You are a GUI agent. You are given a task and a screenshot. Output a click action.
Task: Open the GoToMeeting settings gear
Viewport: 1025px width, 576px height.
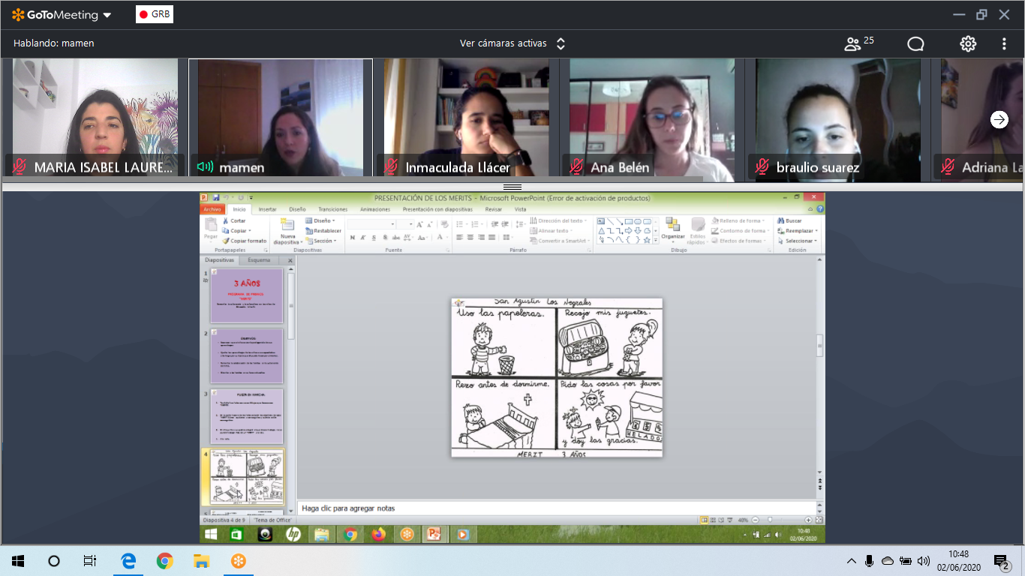[x=968, y=43]
